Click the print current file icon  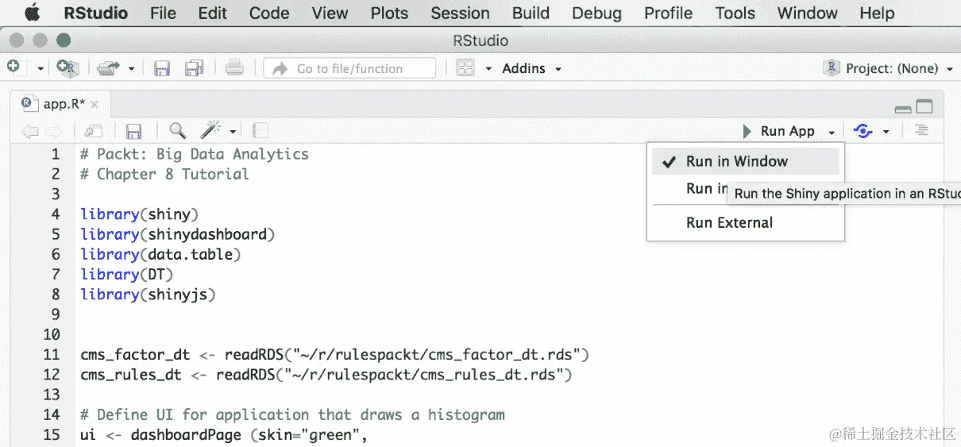click(x=234, y=68)
